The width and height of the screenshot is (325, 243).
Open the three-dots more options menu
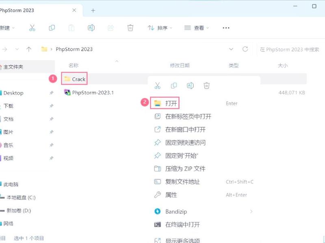click(x=226, y=28)
